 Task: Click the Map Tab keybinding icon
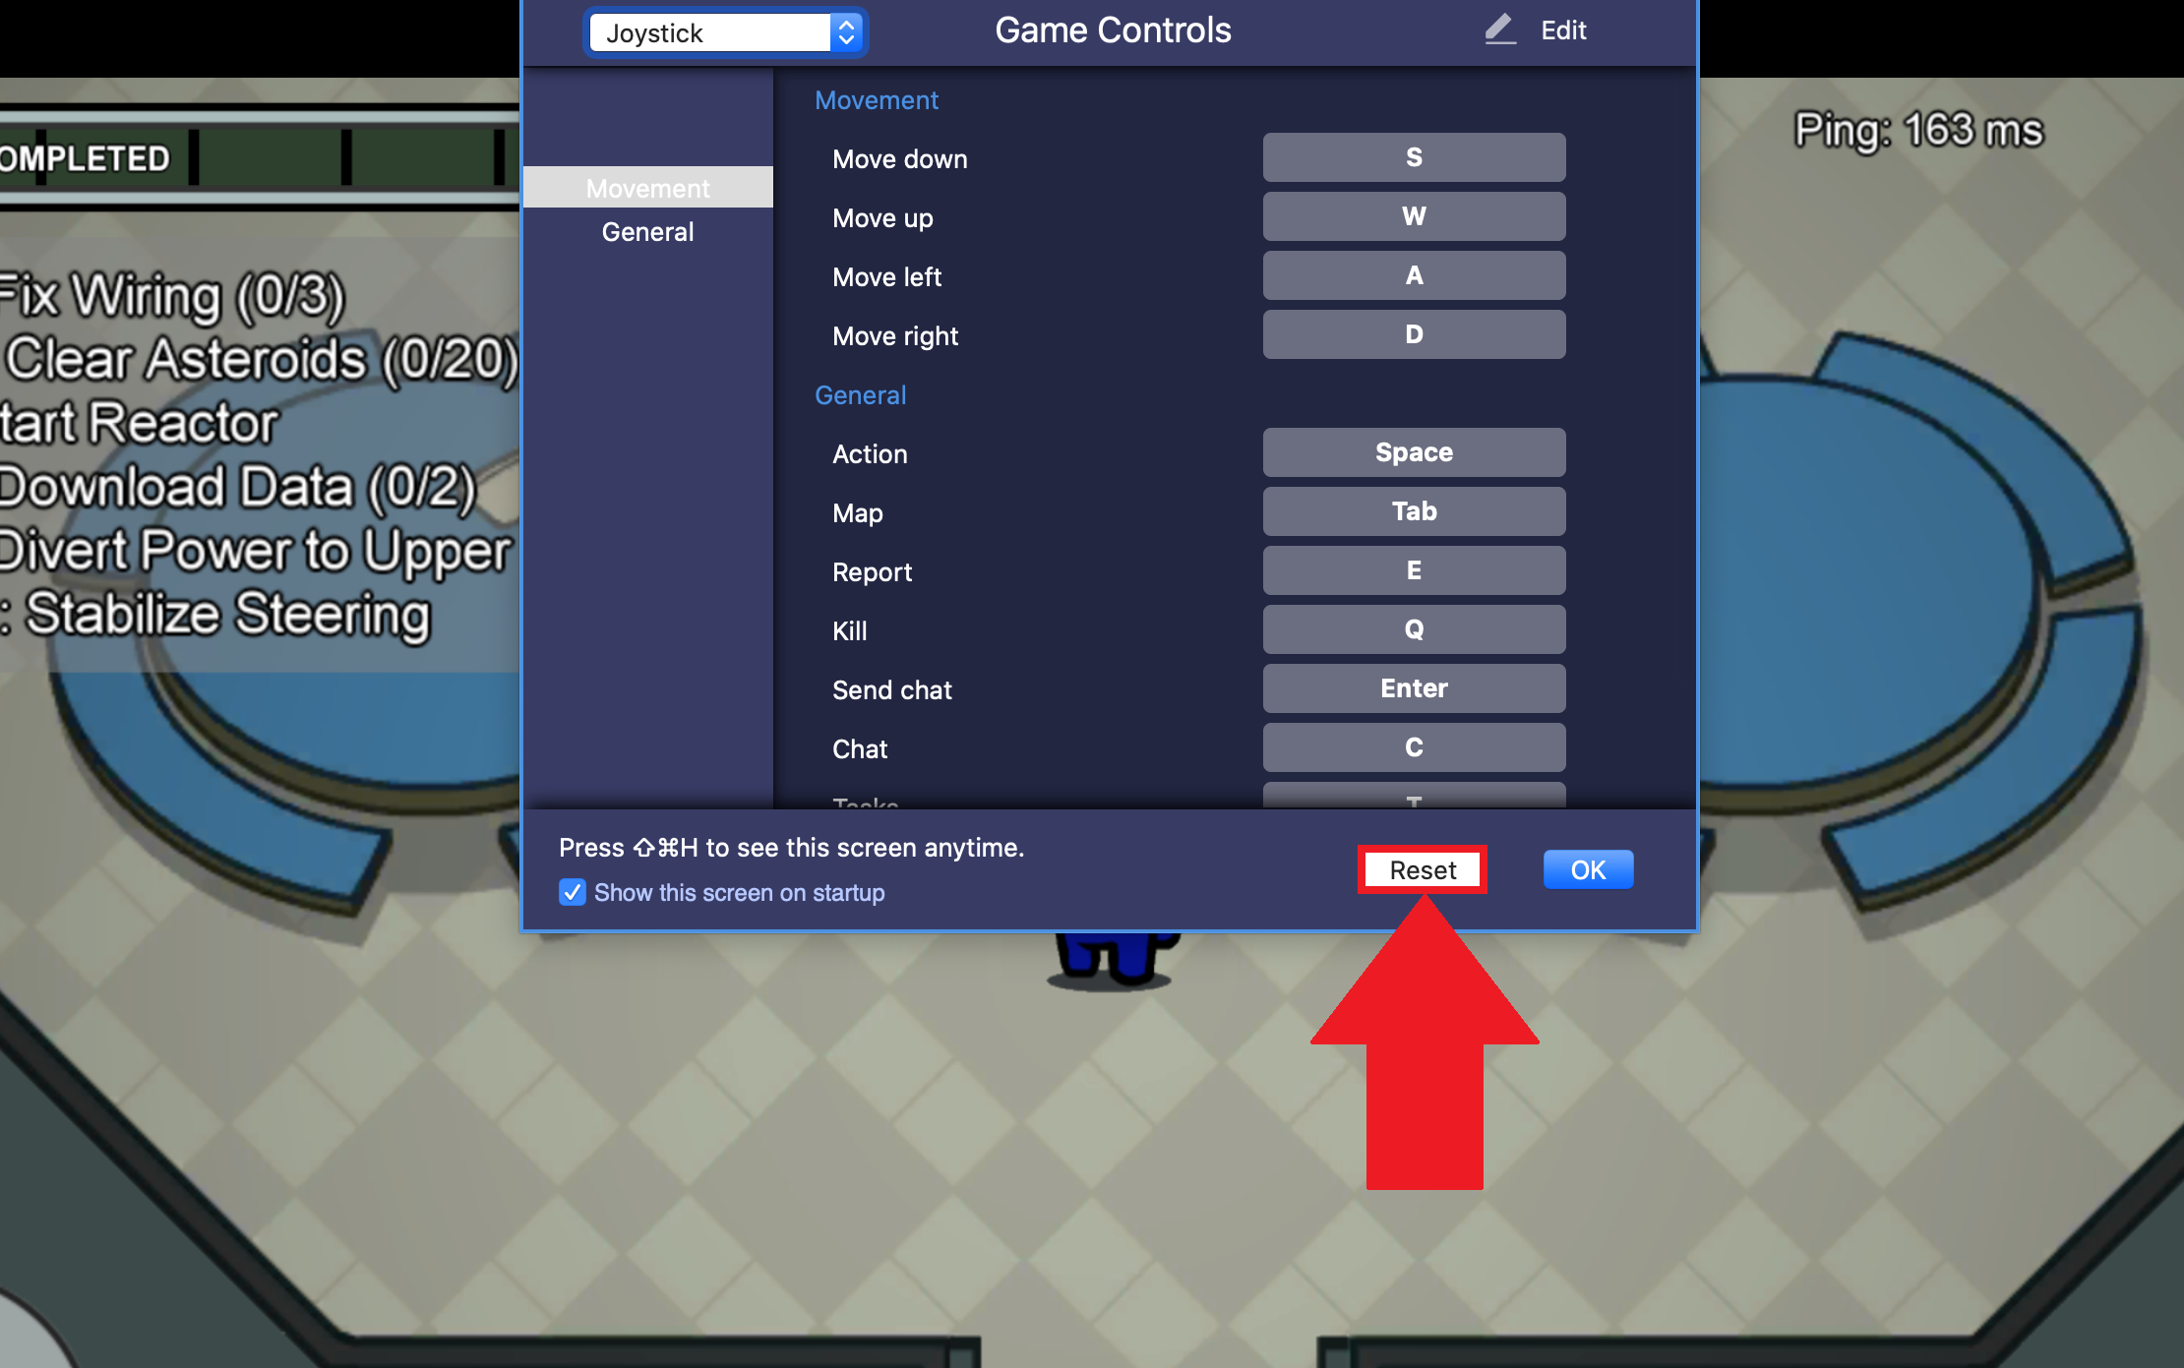tap(1414, 510)
